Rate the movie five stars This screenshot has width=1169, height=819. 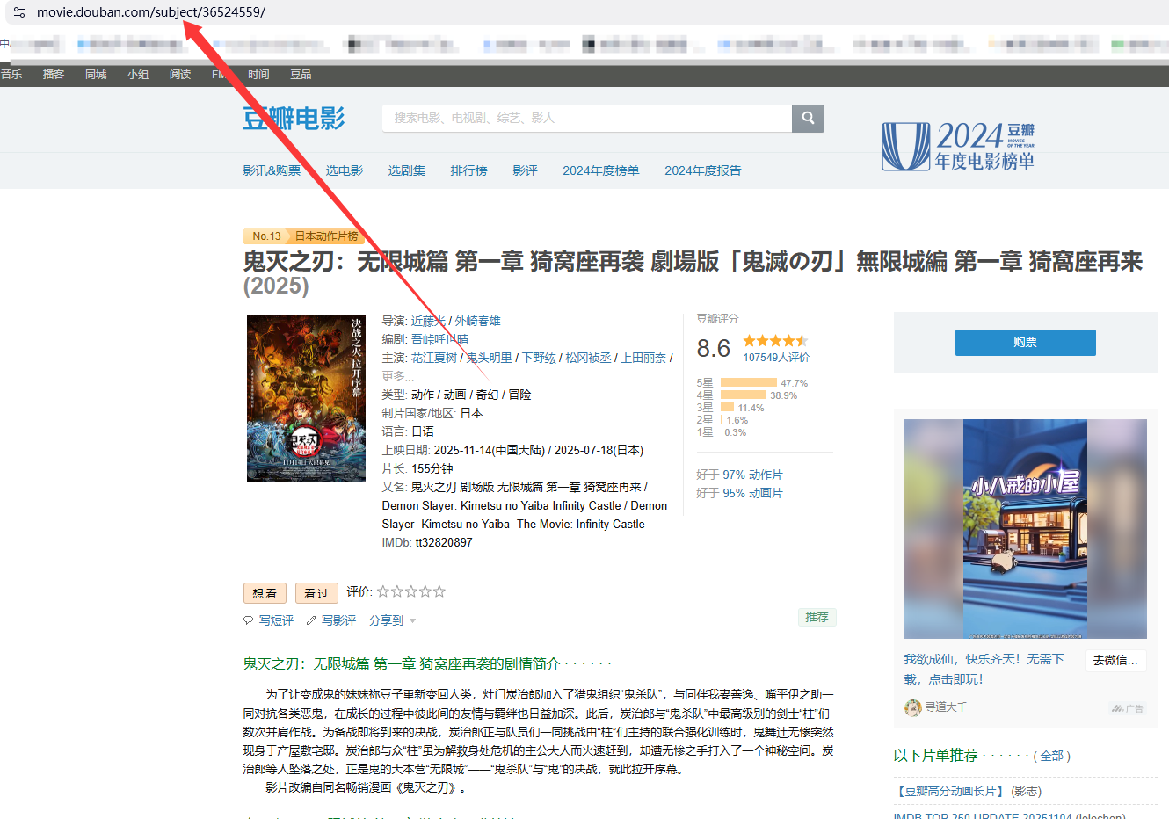coord(439,591)
